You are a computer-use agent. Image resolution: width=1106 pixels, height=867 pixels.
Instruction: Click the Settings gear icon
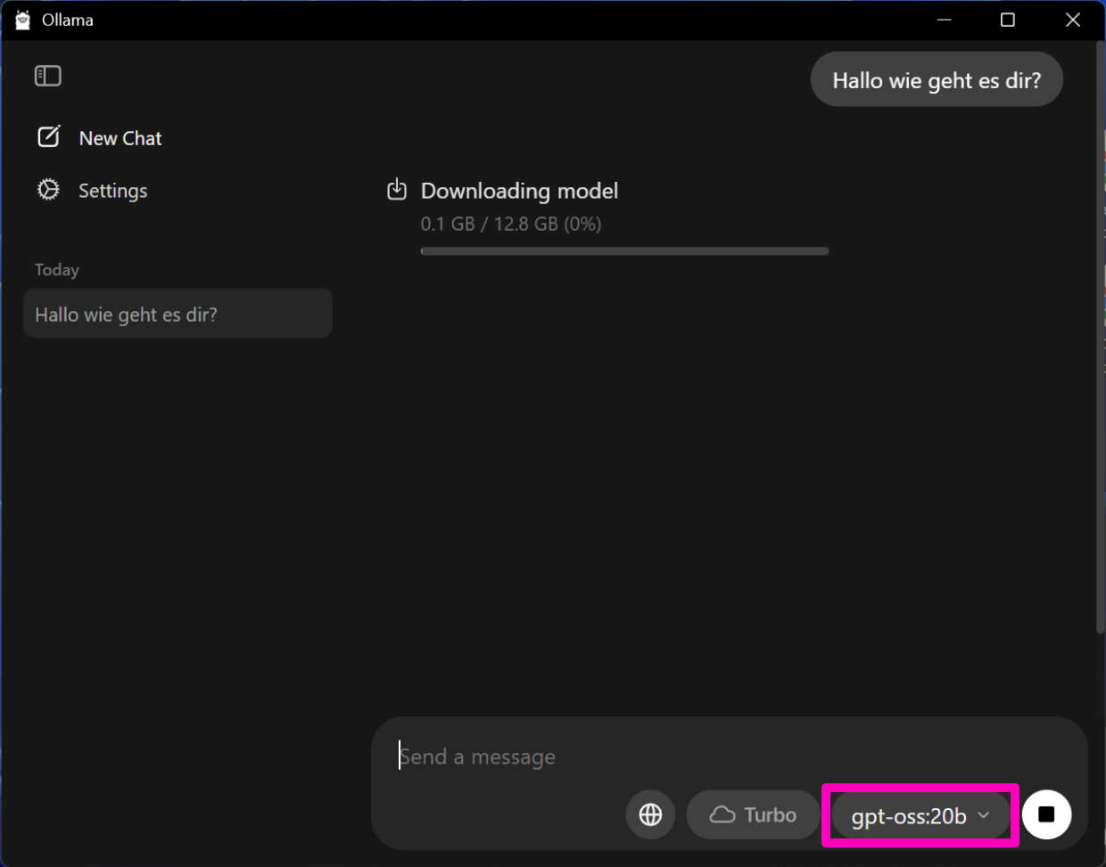[x=48, y=190]
